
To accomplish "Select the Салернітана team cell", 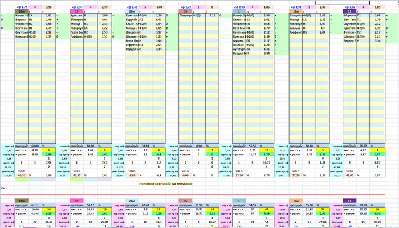I will point(296,15).
